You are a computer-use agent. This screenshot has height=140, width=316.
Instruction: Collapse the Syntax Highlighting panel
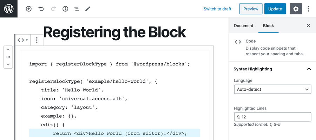click(x=309, y=69)
